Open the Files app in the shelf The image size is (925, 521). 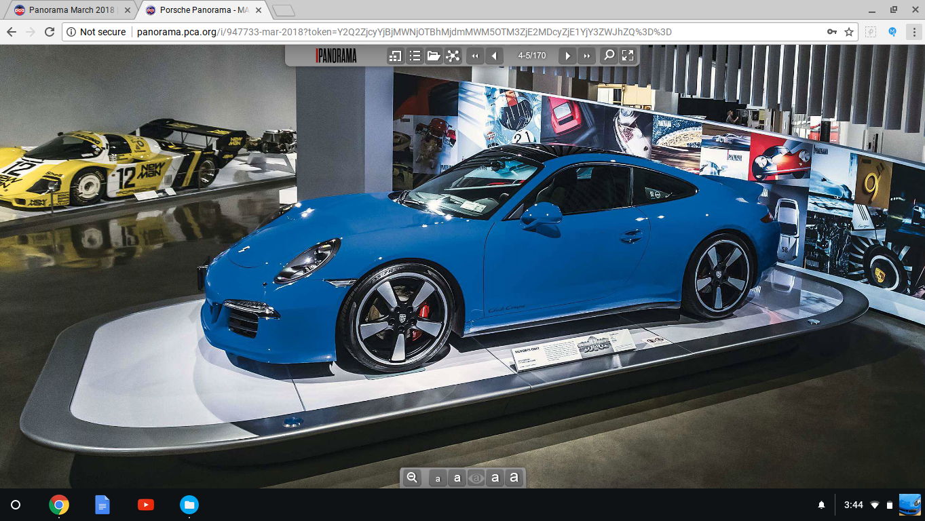[x=189, y=505]
